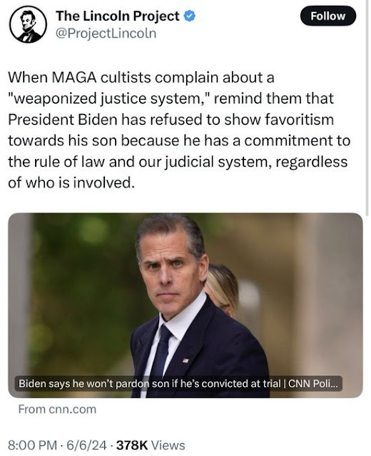Click the final line 'of who is involved.'
The height and width of the screenshot is (456, 371).
[x=71, y=183]
